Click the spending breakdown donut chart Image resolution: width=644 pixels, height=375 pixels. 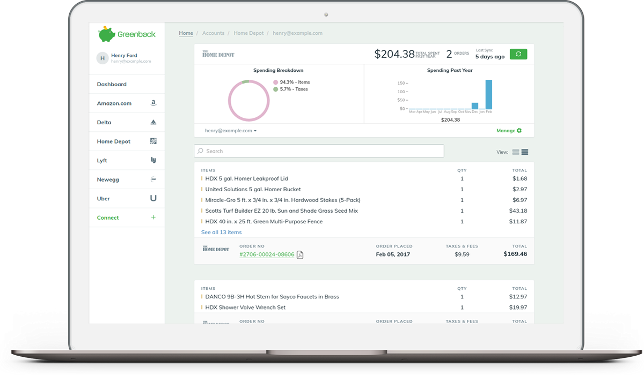click(248, 100)
